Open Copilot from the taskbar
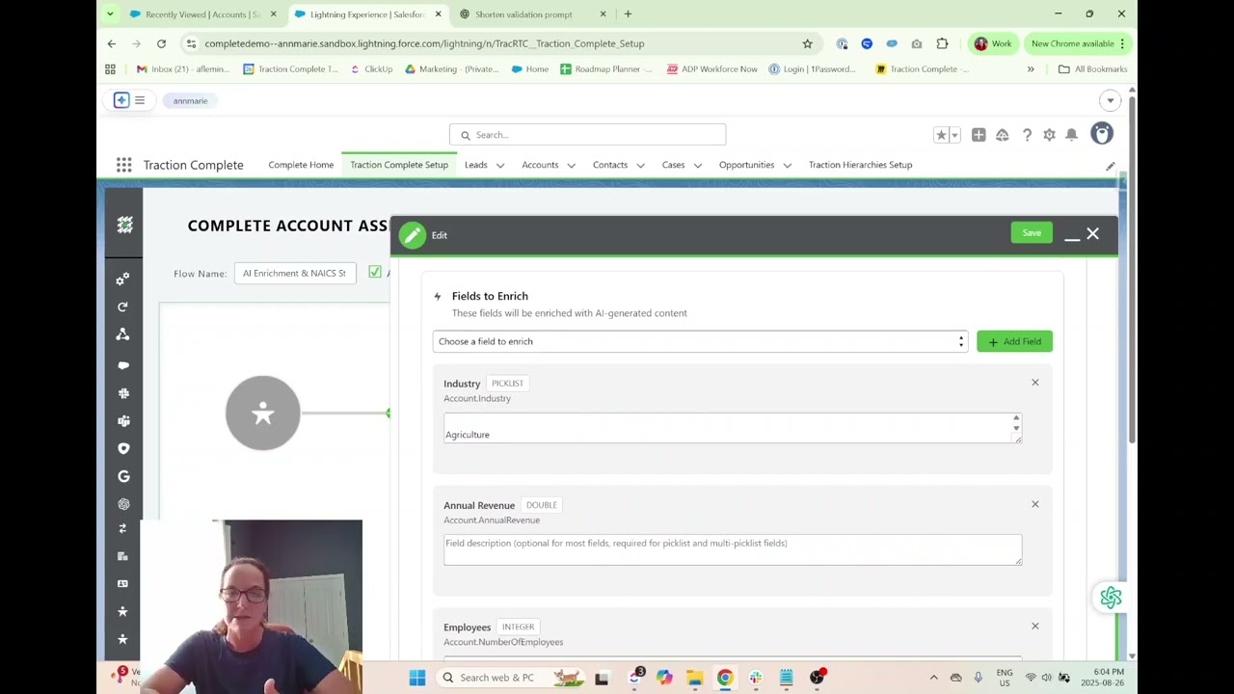The image size is (1234, 694). [664, 678]
